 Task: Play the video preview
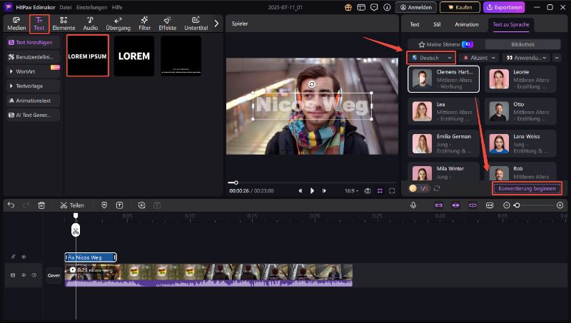[x=312, y=190]
